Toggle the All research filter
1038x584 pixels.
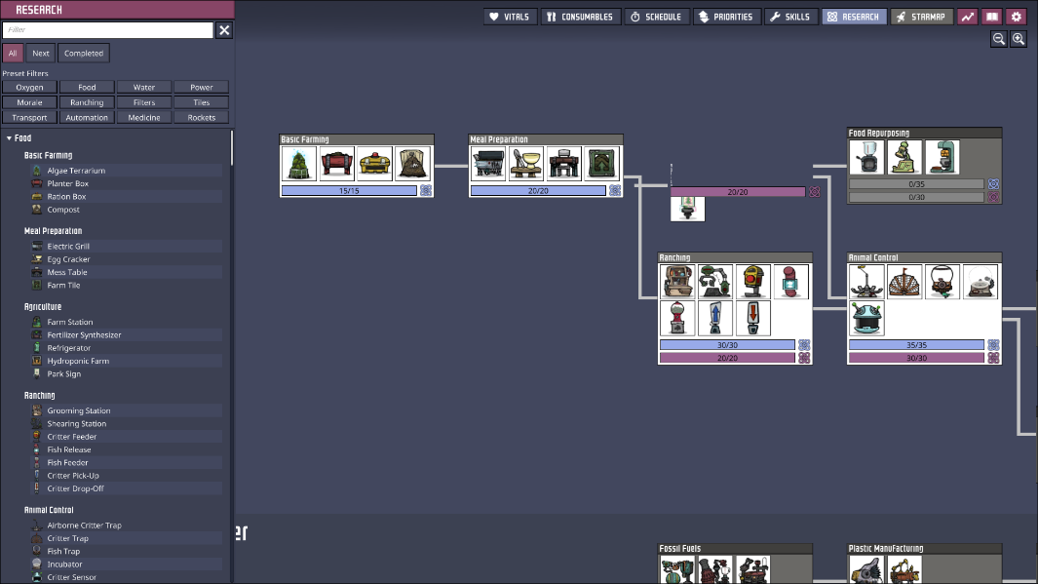[x=13, y=54]
